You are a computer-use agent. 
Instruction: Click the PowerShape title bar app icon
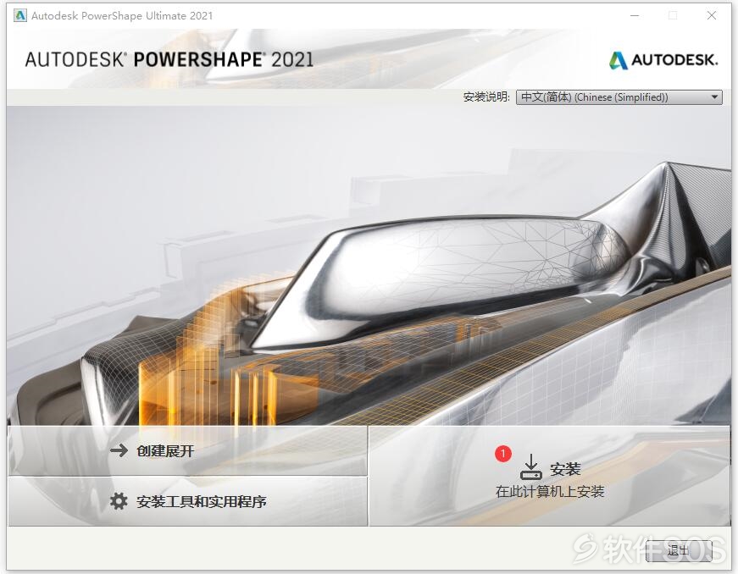coord(19,15)
